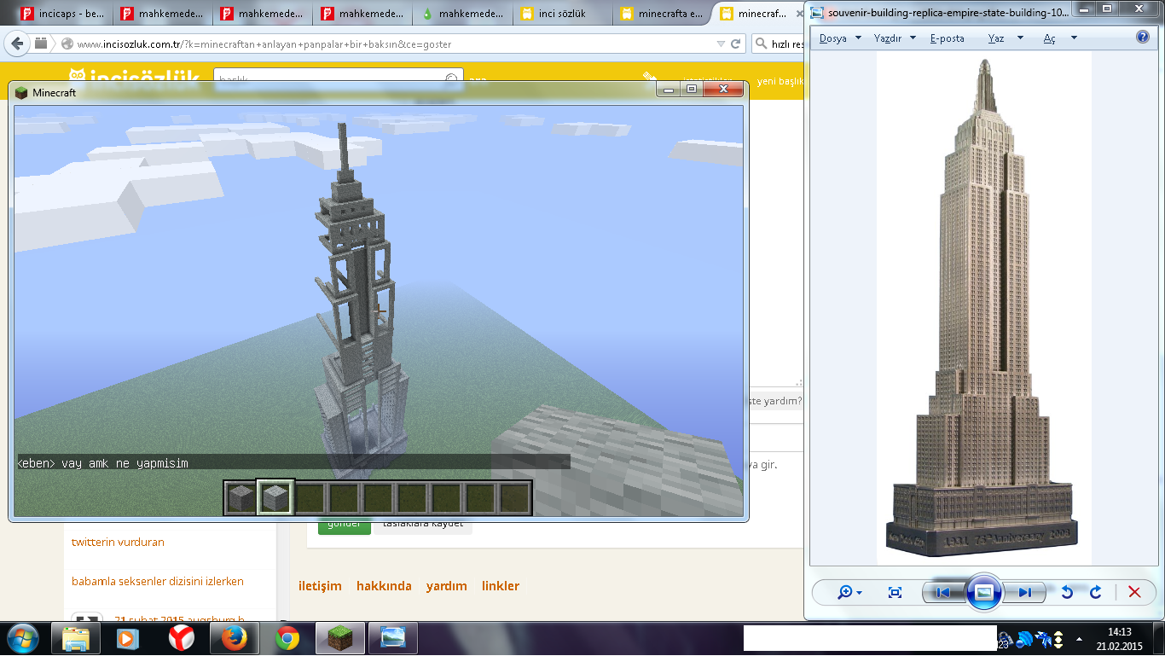
Task: Switch to the green-drop 'mahkemede...' tab
Action: pos(462,14)
